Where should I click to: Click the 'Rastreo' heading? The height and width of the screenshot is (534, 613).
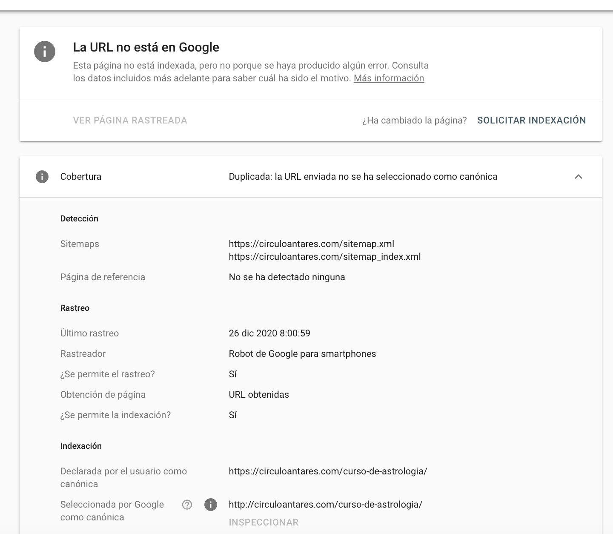pyautogui.click(x=75, y=308)
